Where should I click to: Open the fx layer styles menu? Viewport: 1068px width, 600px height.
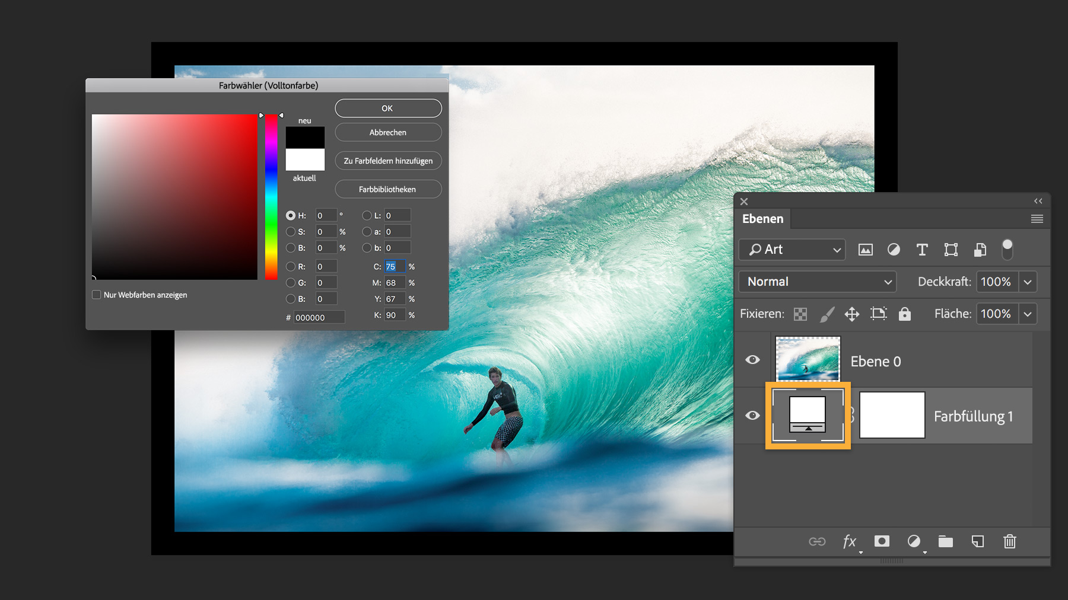(850, 541)
